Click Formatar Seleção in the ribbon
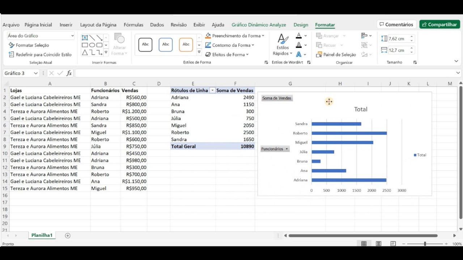463x260 pixels. tap(29, 45)
